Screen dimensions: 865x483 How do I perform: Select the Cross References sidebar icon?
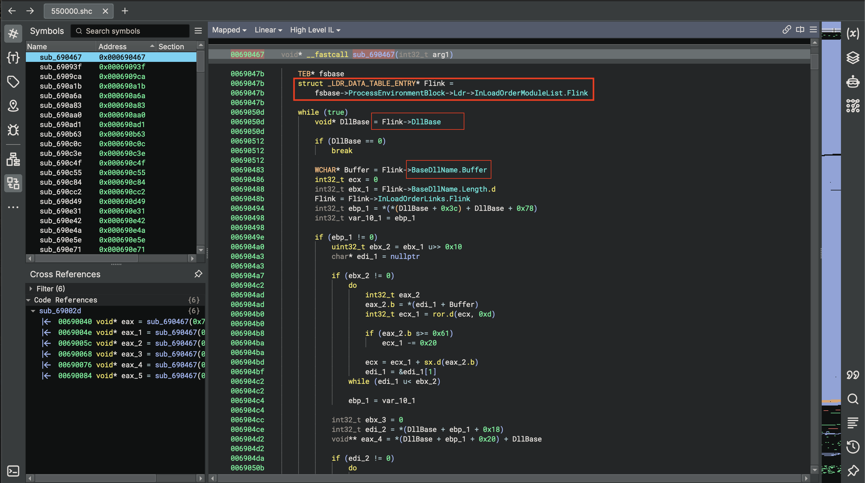[13, 184]
